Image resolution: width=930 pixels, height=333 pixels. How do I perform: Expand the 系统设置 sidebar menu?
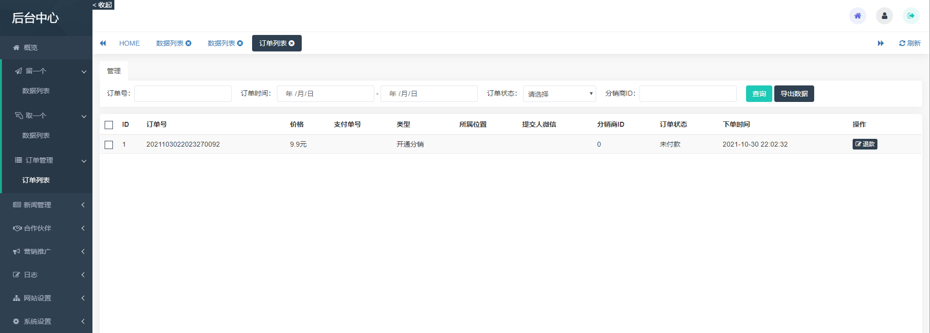point(46,321)
